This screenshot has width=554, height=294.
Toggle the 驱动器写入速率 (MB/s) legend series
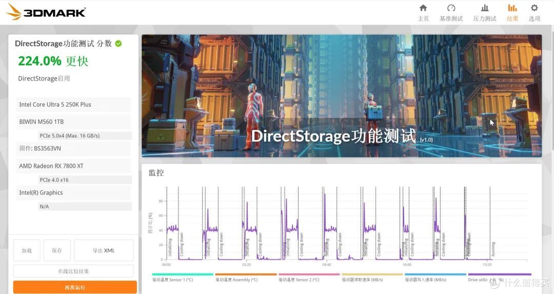pos(436,278)
